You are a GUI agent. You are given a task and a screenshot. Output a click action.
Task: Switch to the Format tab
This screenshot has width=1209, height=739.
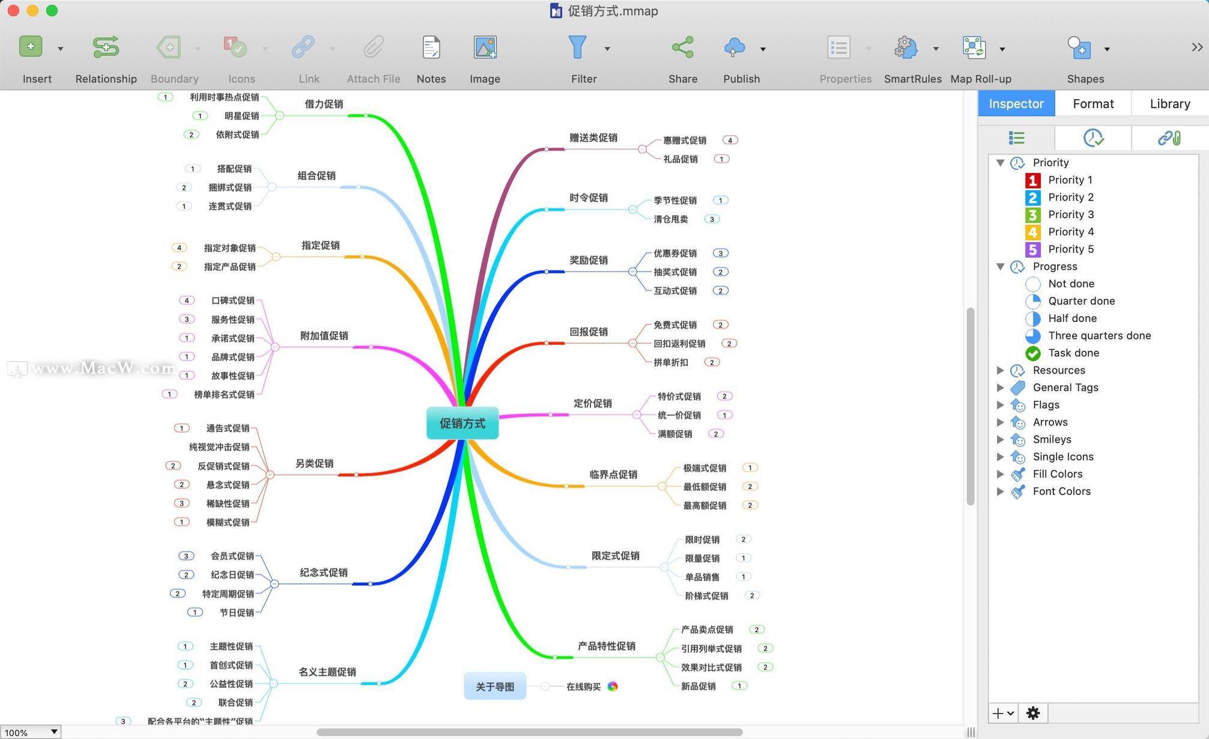click(x=1092, y=103)
